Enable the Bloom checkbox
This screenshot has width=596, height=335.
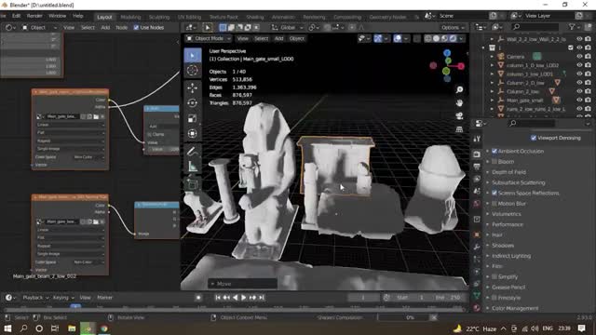pos(494,161)
